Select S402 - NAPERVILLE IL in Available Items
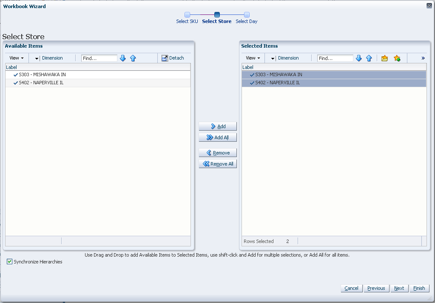 pyautogui.click(x=98, y=83)
